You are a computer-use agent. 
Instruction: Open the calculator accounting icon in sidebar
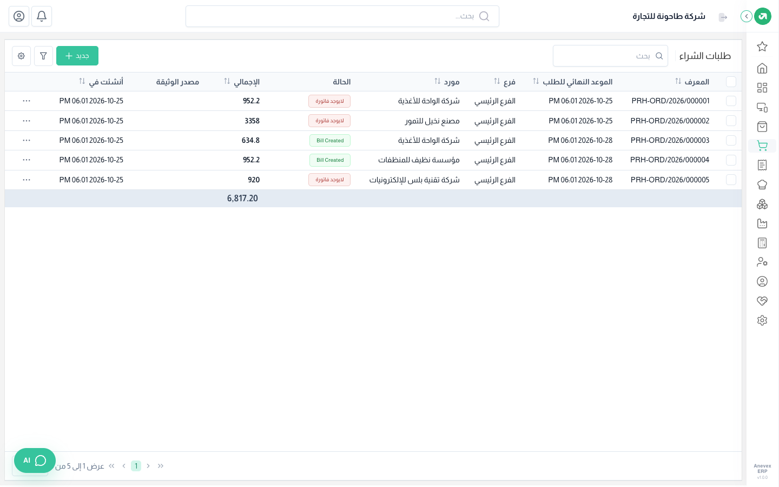point(762,243)
